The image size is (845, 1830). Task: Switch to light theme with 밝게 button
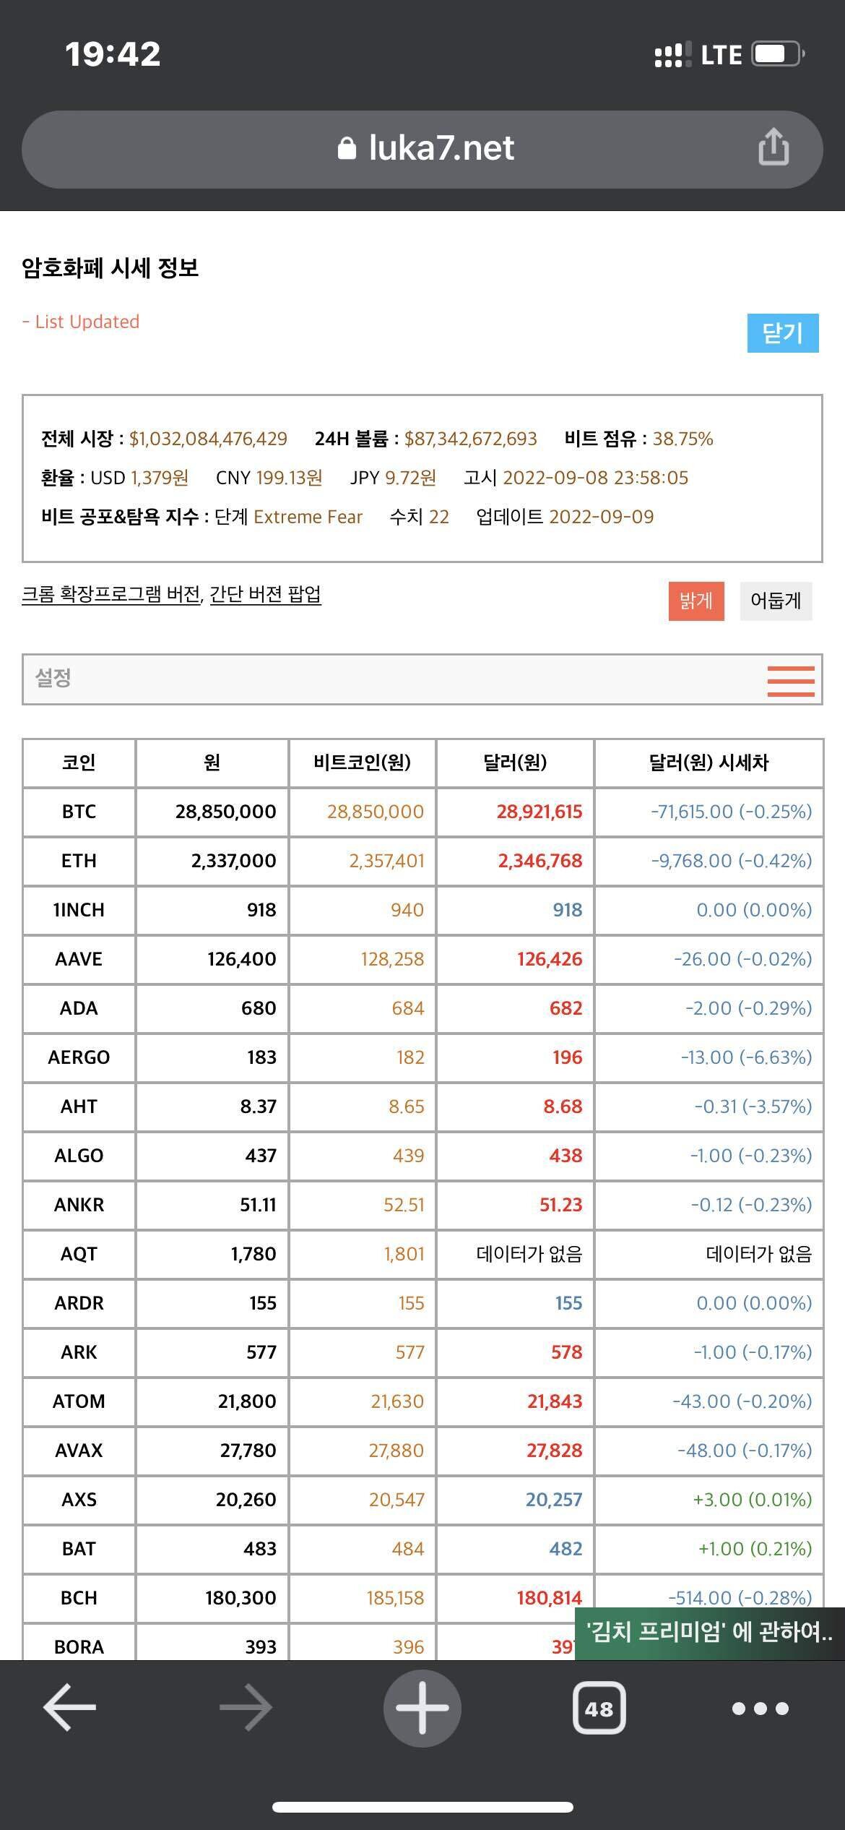[x=695, y=601]
